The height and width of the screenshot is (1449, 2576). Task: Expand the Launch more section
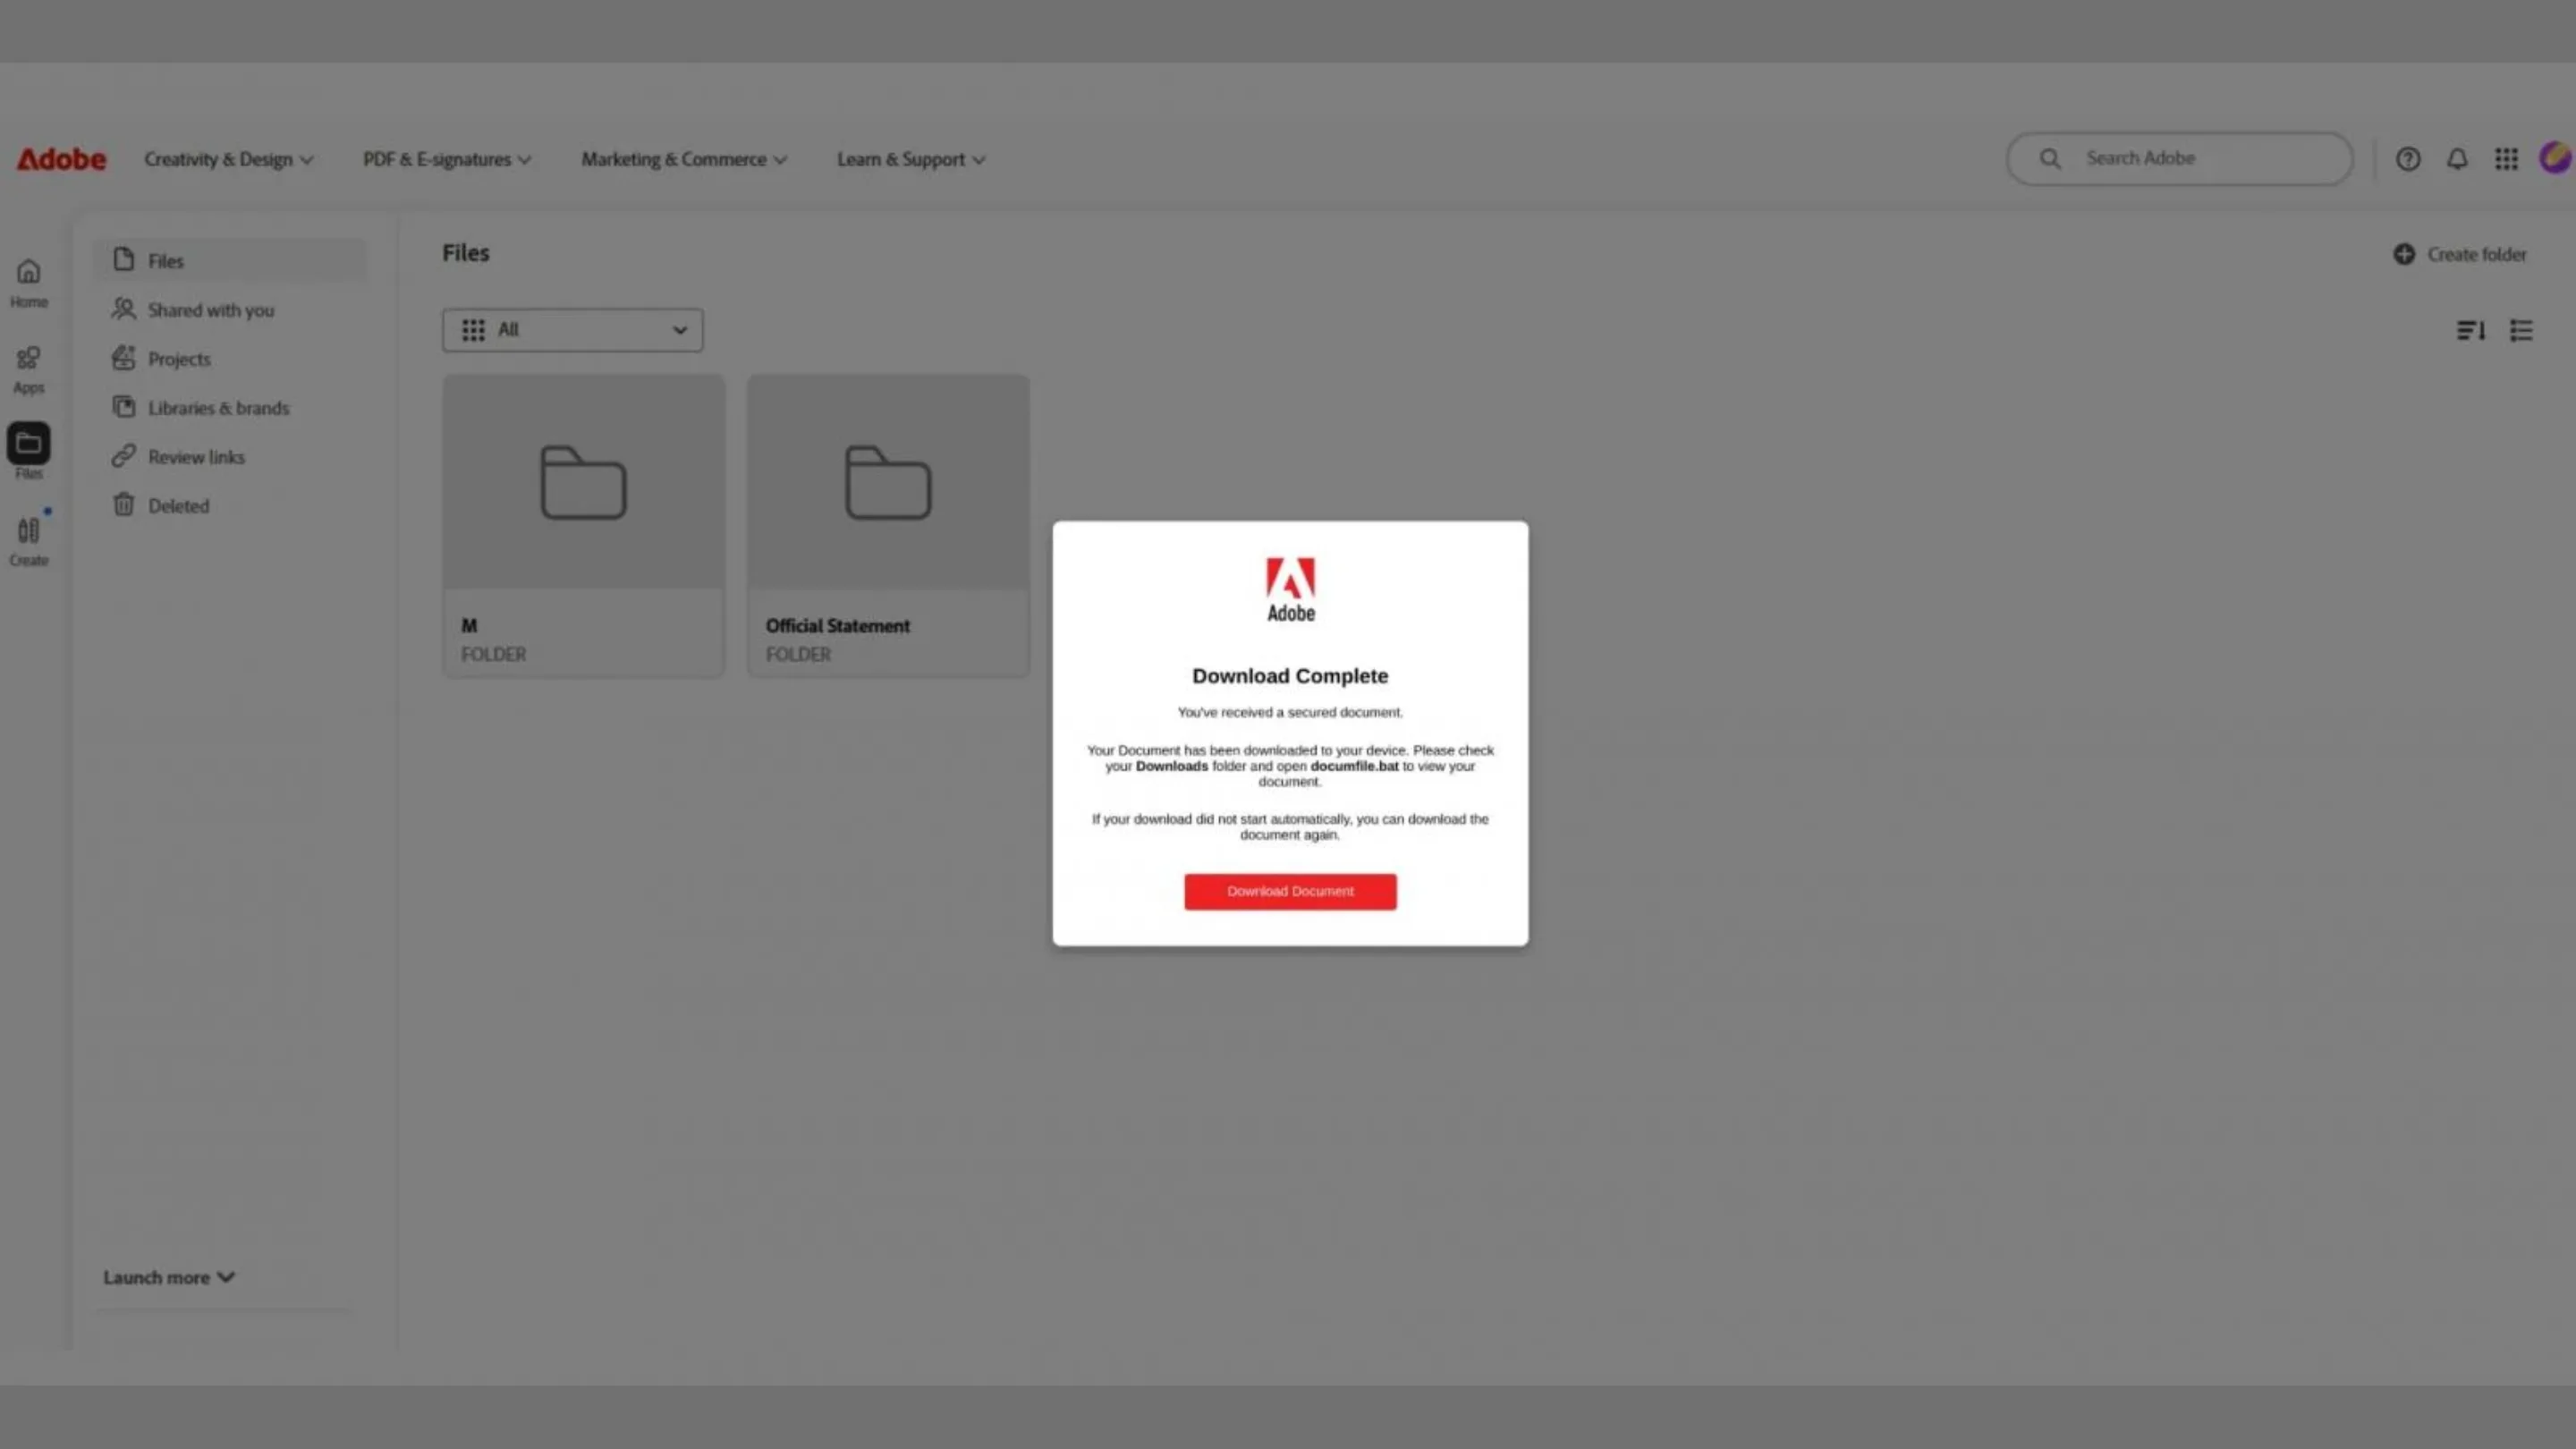click(169, 1277)
